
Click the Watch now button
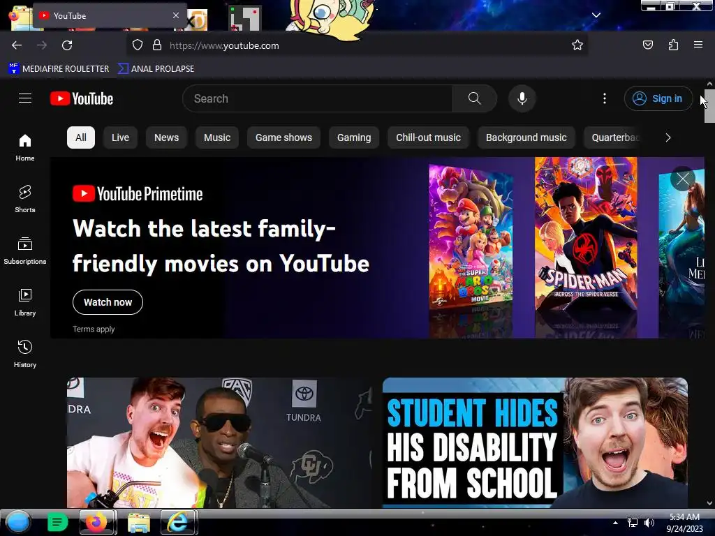[108, 302]
